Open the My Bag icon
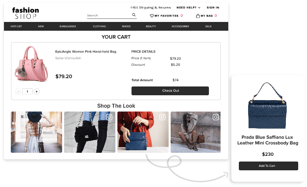 tap(198, 16)
